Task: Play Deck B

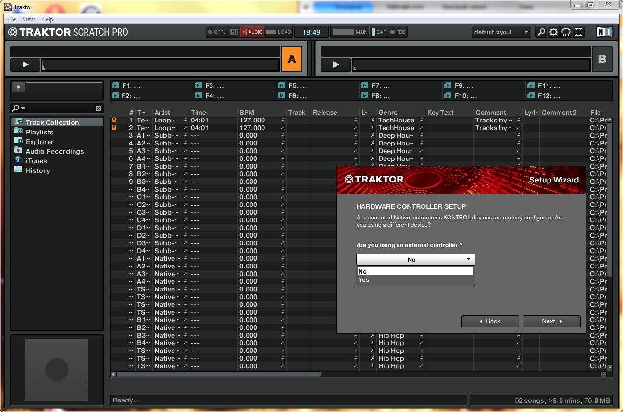Action: [x=336, y=65]
